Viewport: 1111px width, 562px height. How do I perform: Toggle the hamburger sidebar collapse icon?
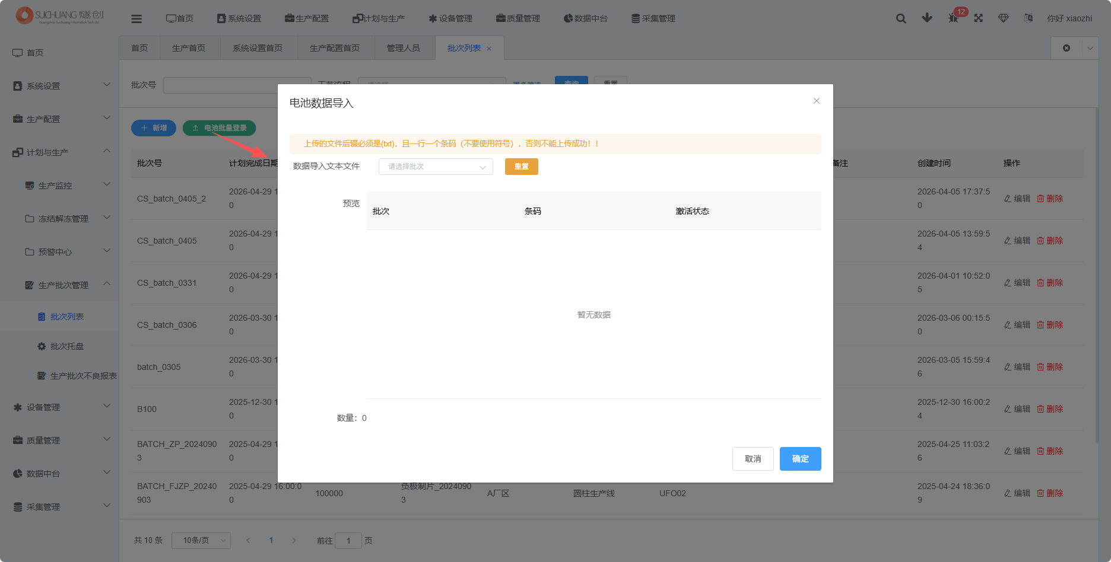pyautogui.click(x=137, y=18)
